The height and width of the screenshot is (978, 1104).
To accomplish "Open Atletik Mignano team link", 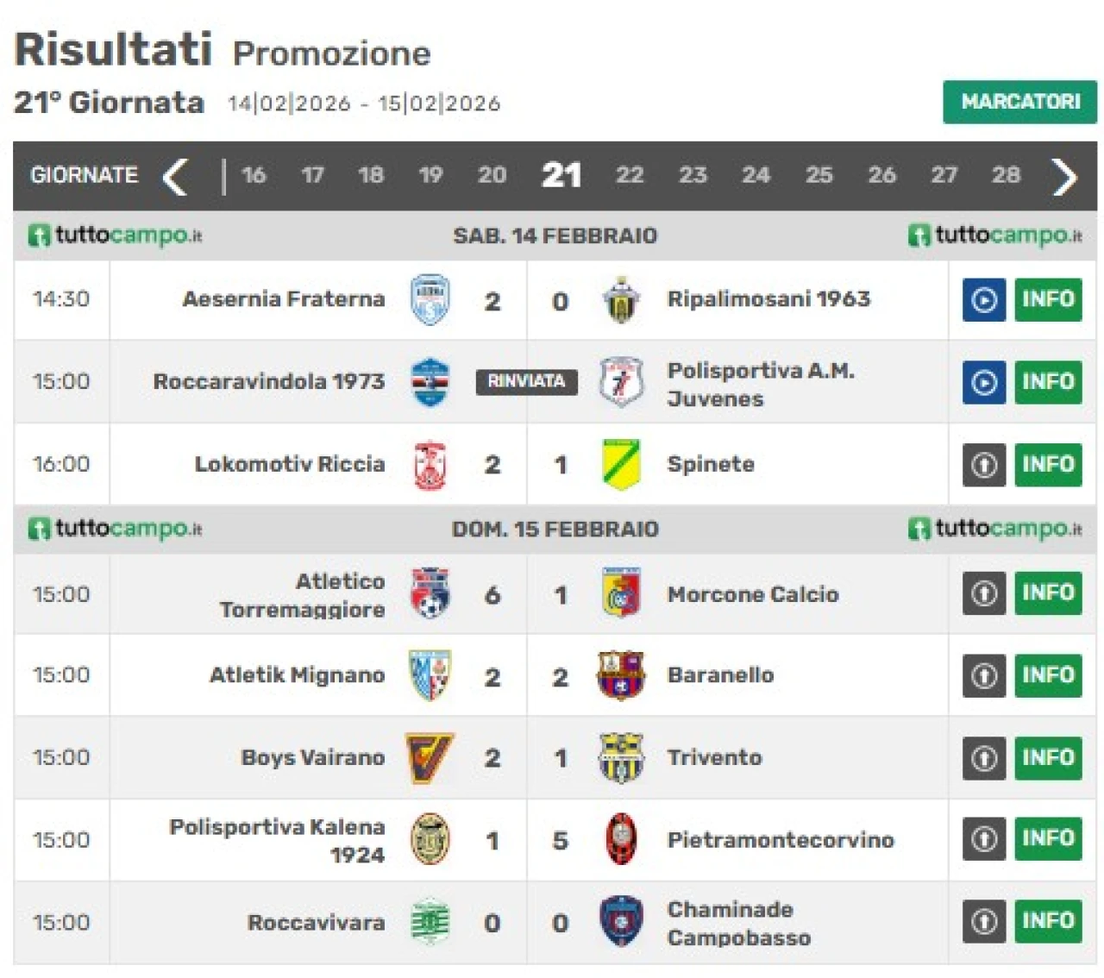I will [x=297, y=675].
